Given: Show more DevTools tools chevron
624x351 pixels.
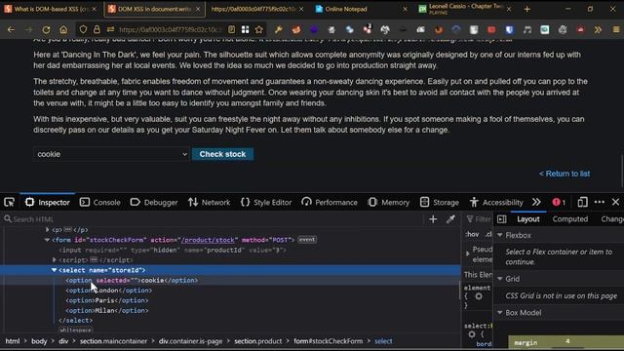Looking at the screenshot, I should tap(536, 202).
